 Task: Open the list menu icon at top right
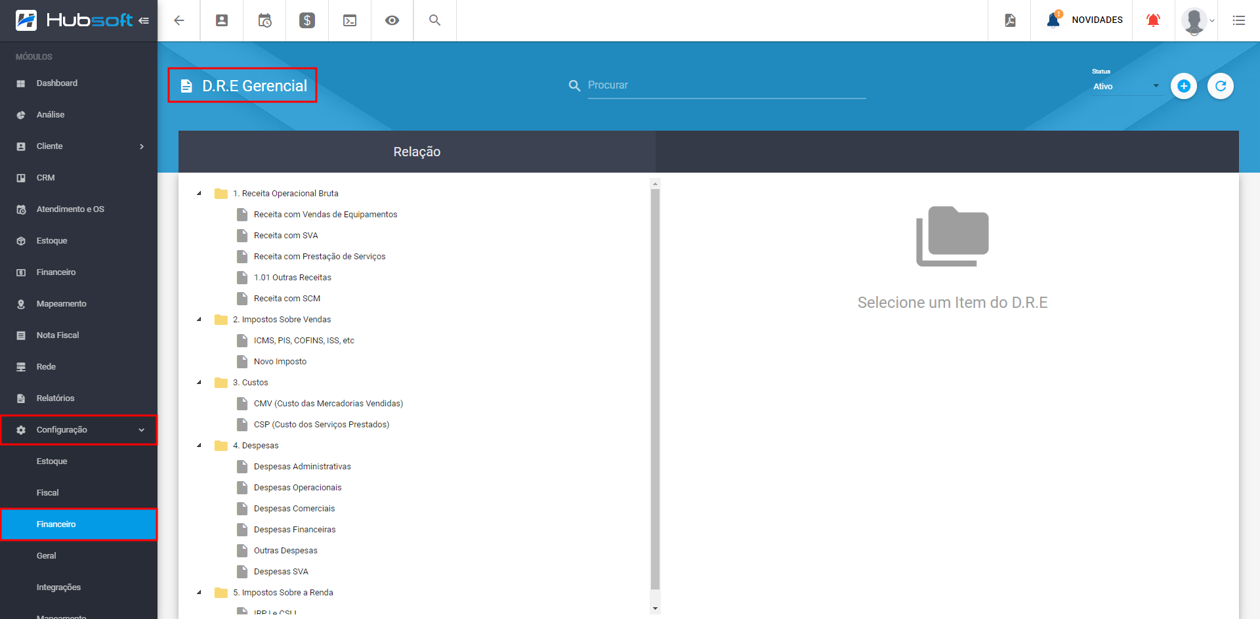[x=1239, y=20]
